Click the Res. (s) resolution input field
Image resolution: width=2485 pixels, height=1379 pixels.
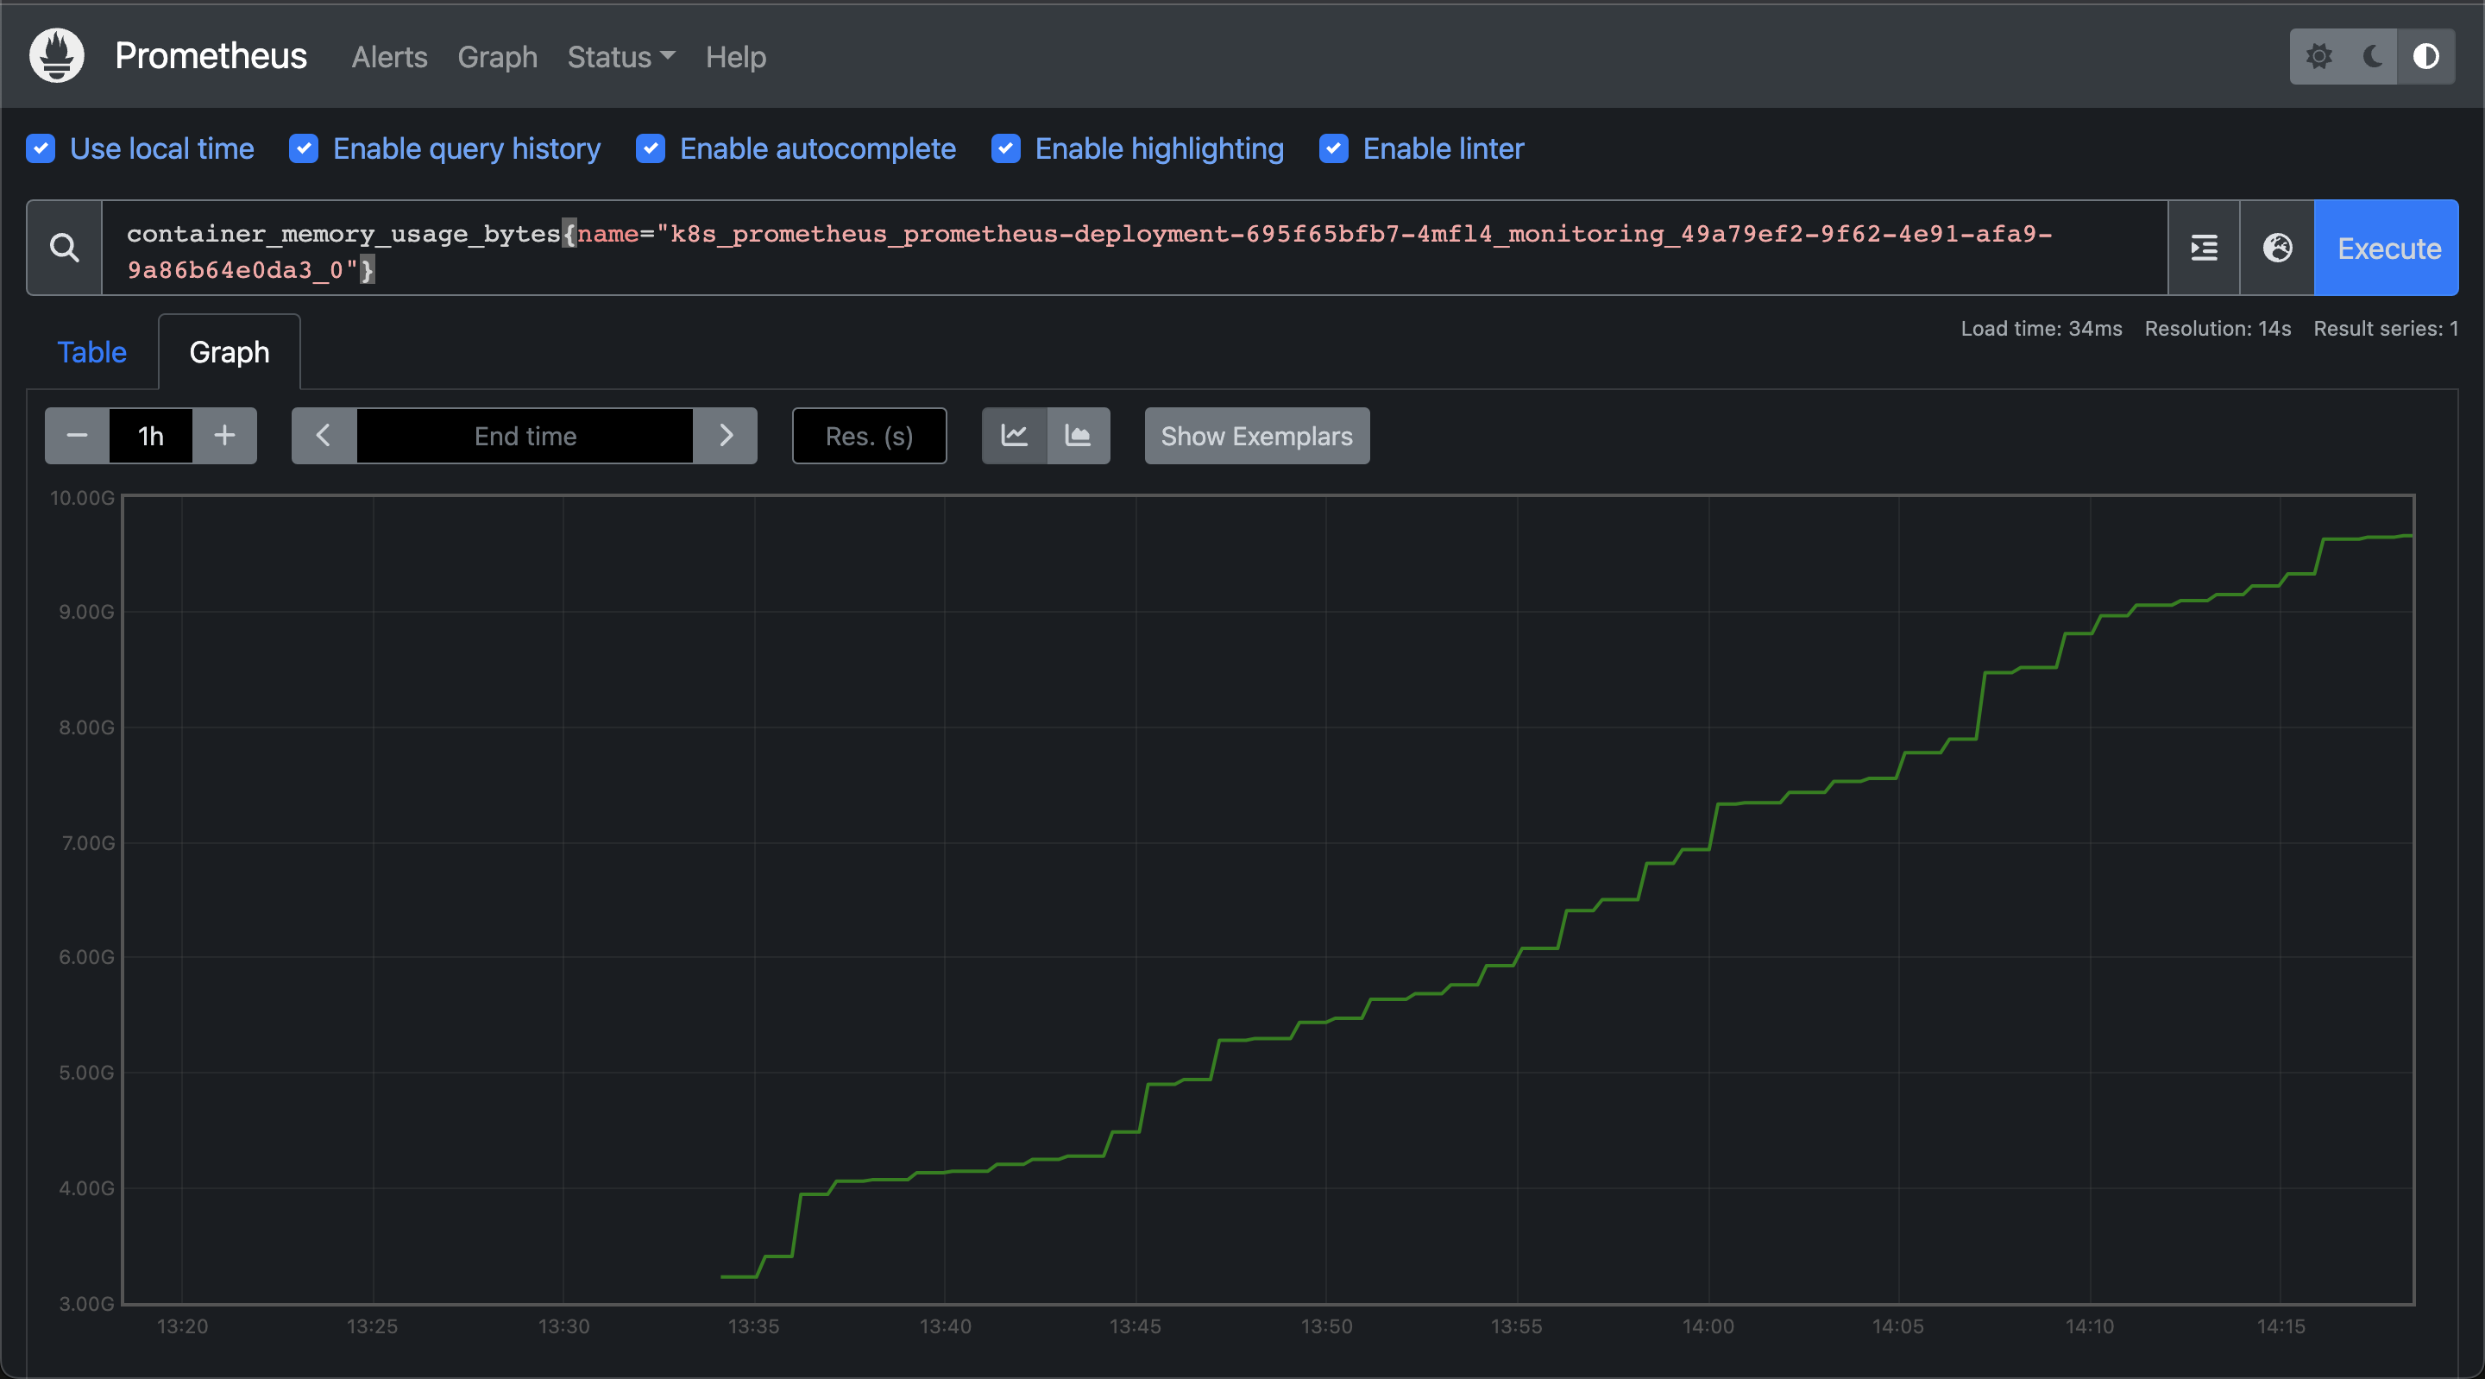point(867,435)
